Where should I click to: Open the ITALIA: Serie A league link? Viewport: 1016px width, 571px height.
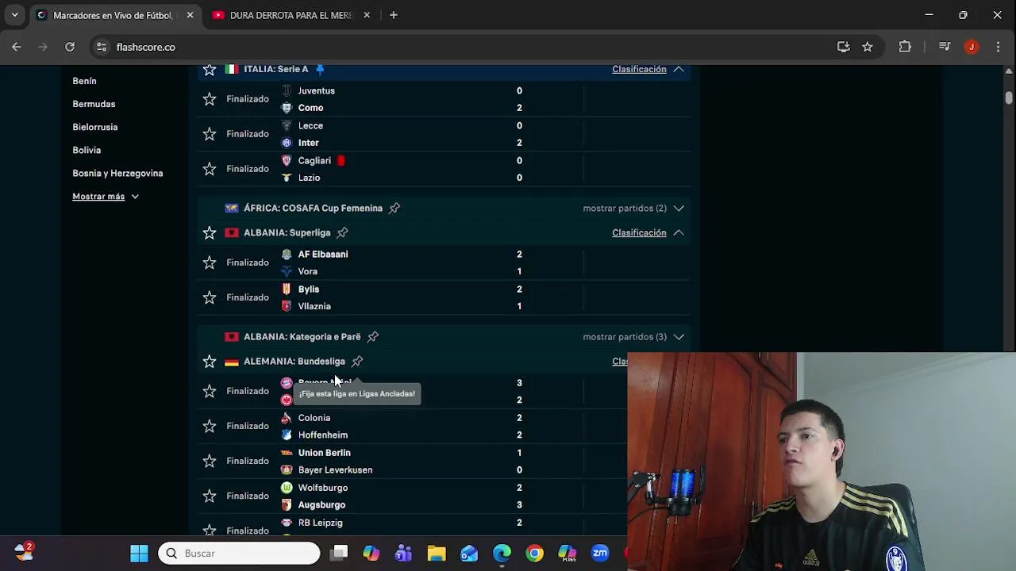coord(275,69)
